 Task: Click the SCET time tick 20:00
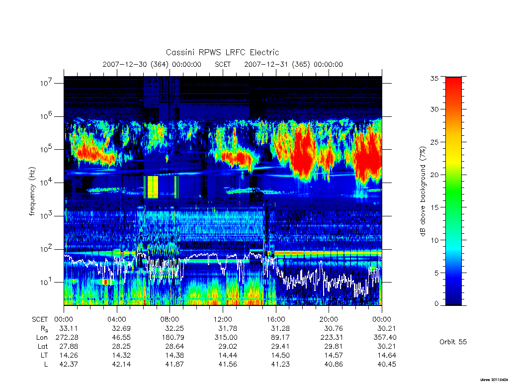click(329, 319)
